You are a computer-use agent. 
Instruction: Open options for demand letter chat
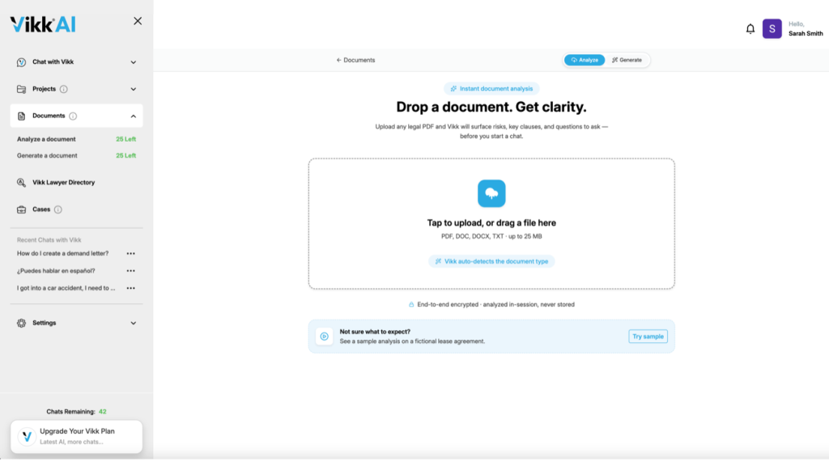click(130, 253)
